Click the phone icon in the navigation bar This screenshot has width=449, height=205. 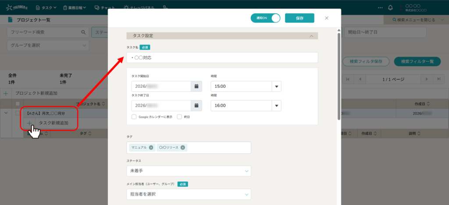tap(165, 8)
